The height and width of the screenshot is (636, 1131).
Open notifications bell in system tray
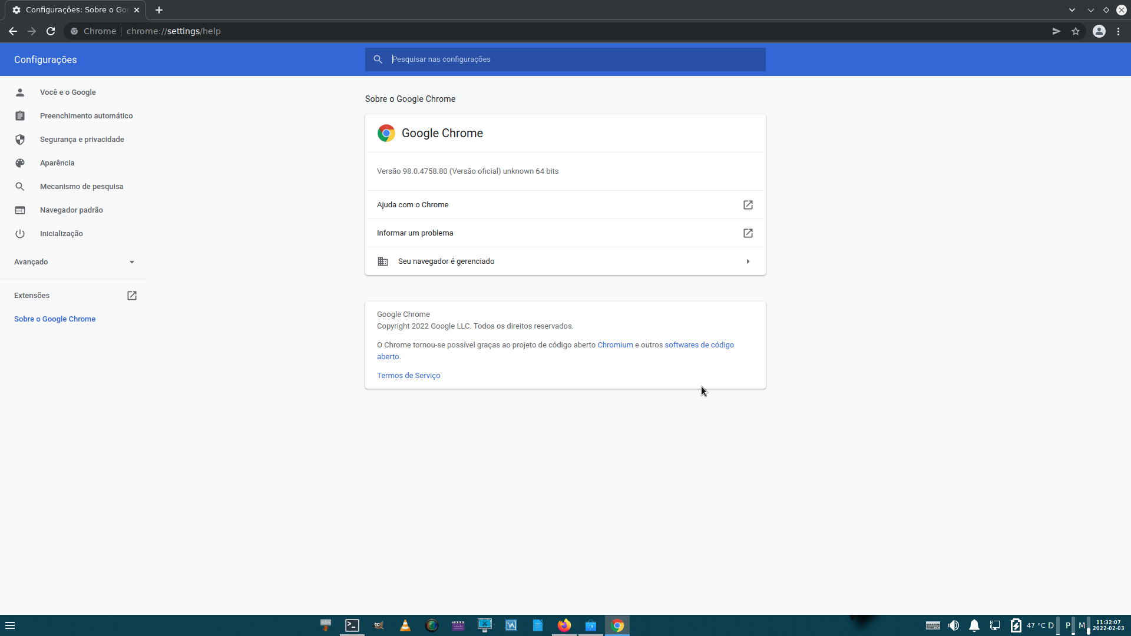pyautogui.click(x=974, y=625)
